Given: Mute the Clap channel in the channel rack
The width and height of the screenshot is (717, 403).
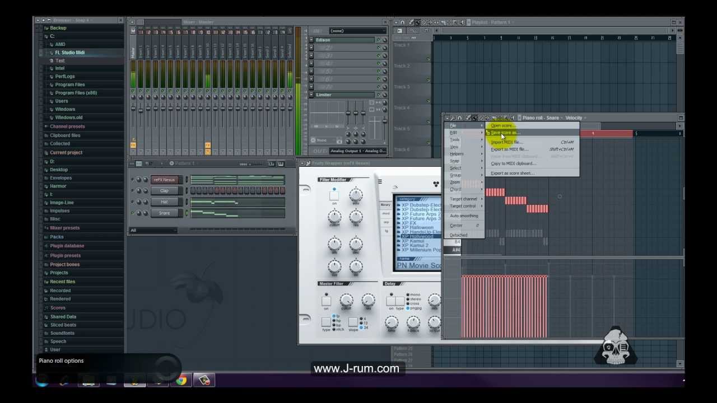Looking at the screenshot, I should [x=132, y=190].
